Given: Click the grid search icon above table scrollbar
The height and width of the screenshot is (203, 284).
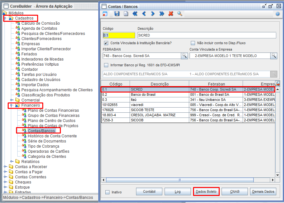Looking at the screenshot, I should click(278, 84).
